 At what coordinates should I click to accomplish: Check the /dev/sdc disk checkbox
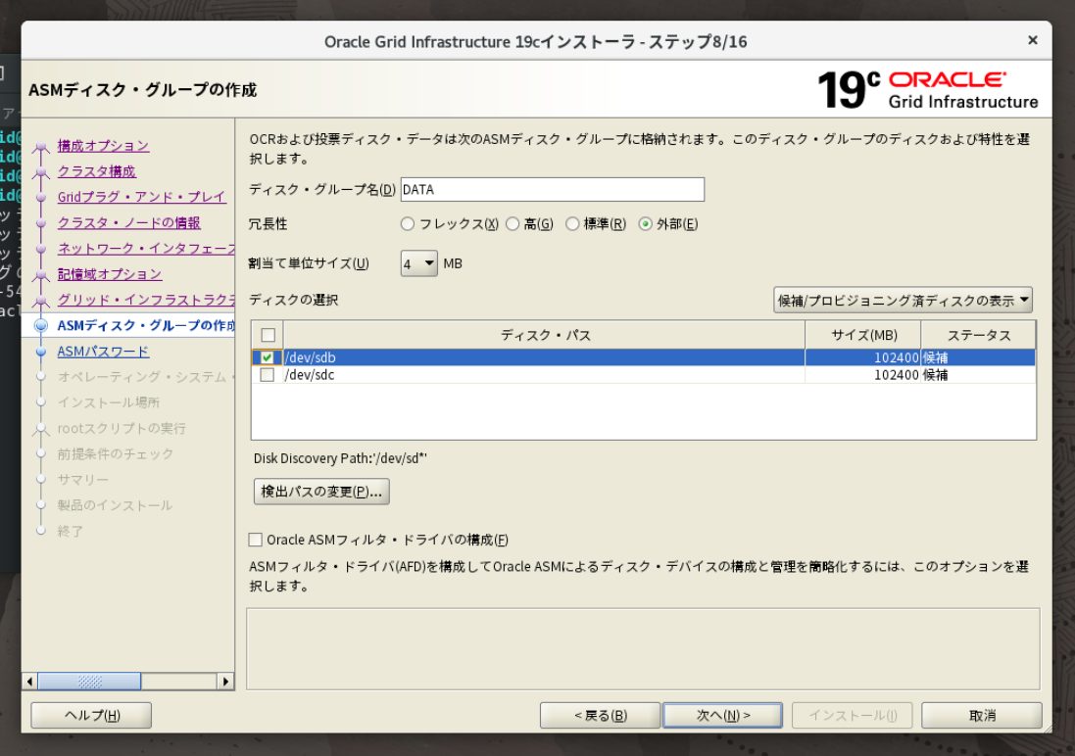coord(268,375)
